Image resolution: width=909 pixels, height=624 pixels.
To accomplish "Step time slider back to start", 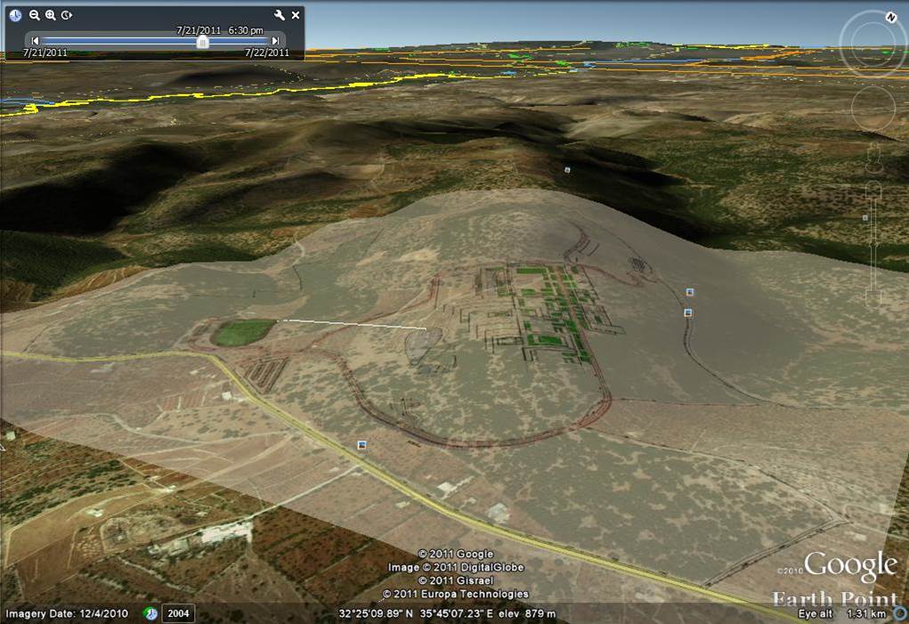I will (36, 40).
